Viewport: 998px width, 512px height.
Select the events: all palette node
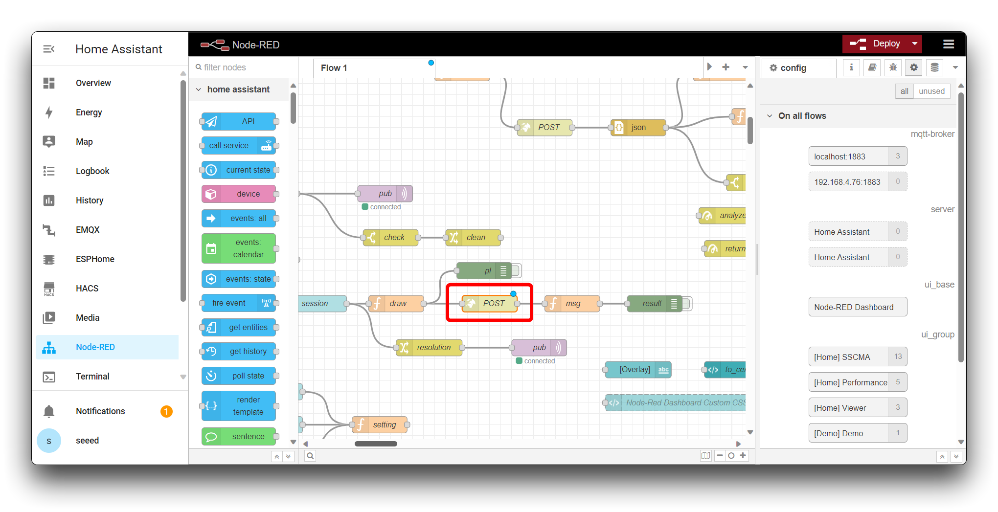(x=239, y=218)
